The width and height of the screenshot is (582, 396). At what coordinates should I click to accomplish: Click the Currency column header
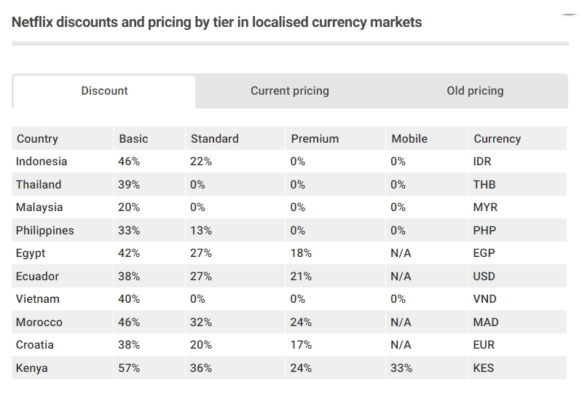497,138
